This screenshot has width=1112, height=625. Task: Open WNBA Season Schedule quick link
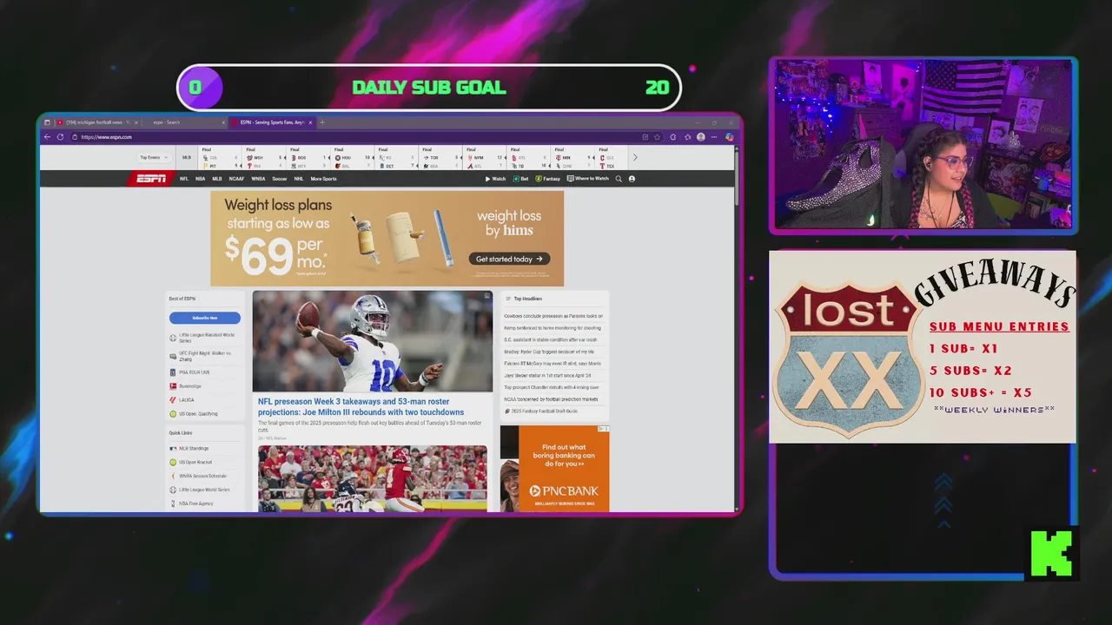coord(198,476)
